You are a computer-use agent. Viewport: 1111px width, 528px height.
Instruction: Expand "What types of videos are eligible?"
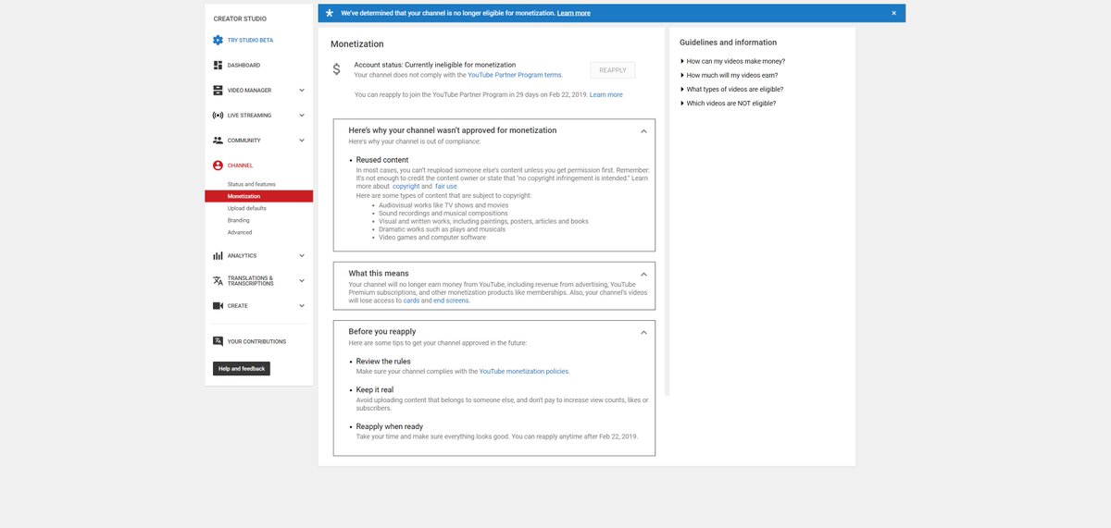(x=731, y=89)
